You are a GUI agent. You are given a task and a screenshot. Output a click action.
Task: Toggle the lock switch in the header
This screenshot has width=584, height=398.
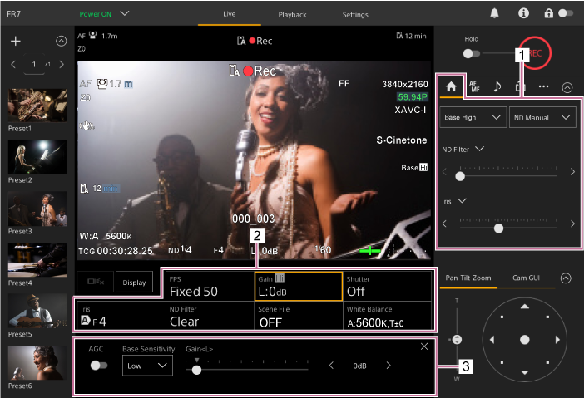click(566, 14)
